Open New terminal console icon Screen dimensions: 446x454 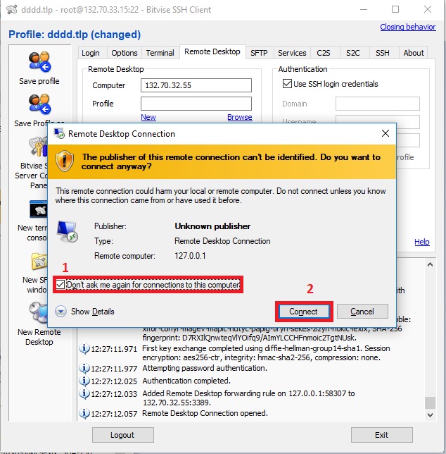pos(39,209)
